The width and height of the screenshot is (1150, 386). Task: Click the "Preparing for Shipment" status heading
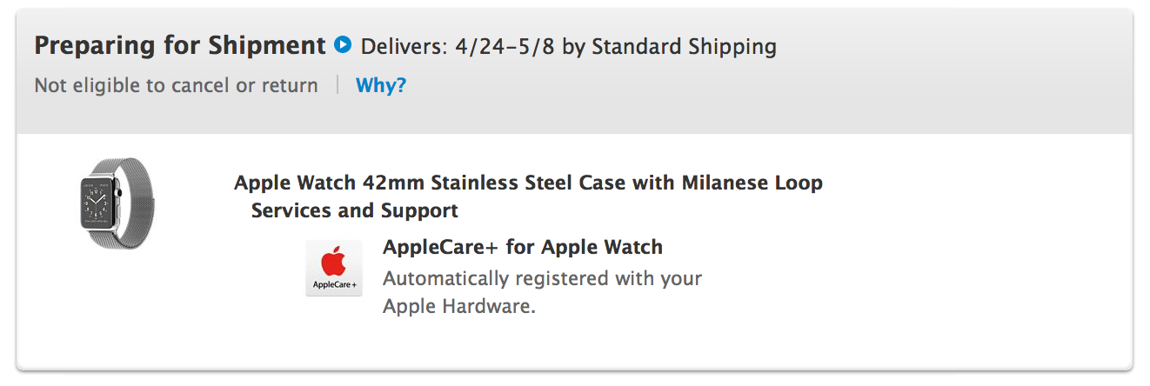(179, 46)
